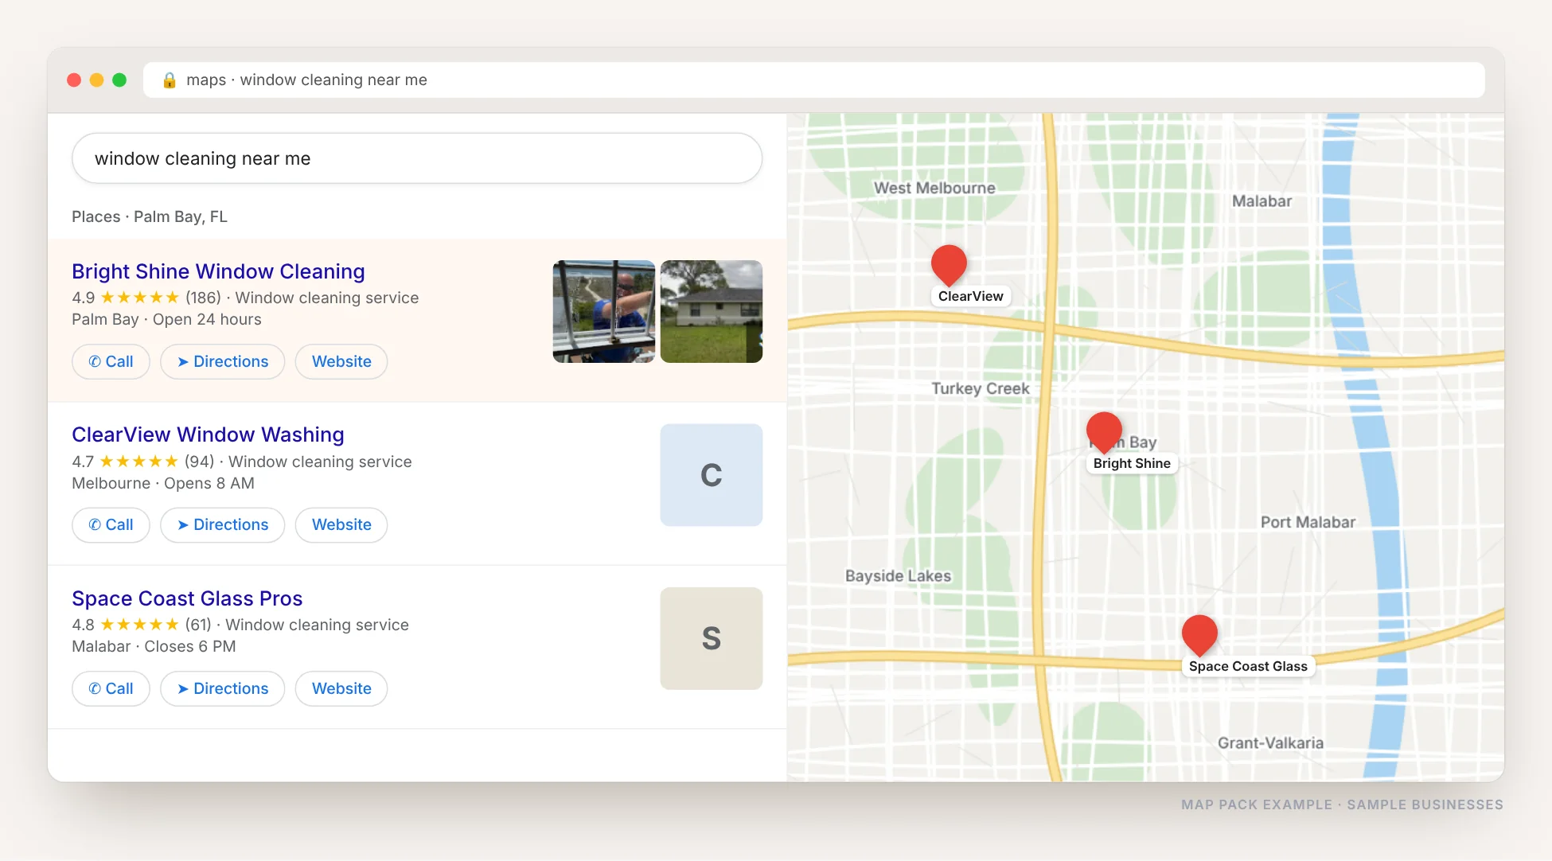This screenshot has width=1552, height=861.
Task: Open the house exterior photo thumbnail
Action: (712, 311)
